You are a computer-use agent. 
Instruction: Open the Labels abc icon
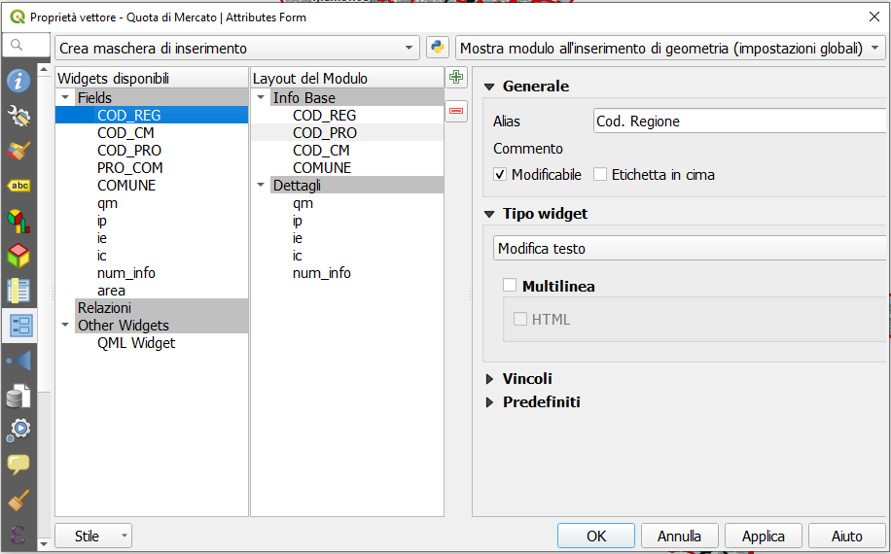(x=18, y=186)
